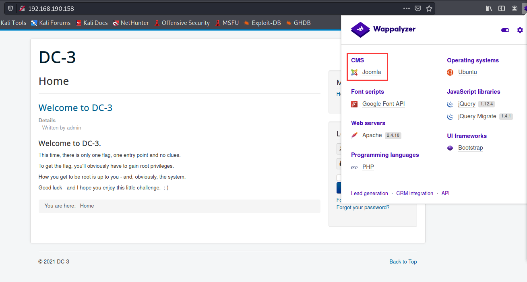Open the Font scripts category heading

click(x=368, y=92)
